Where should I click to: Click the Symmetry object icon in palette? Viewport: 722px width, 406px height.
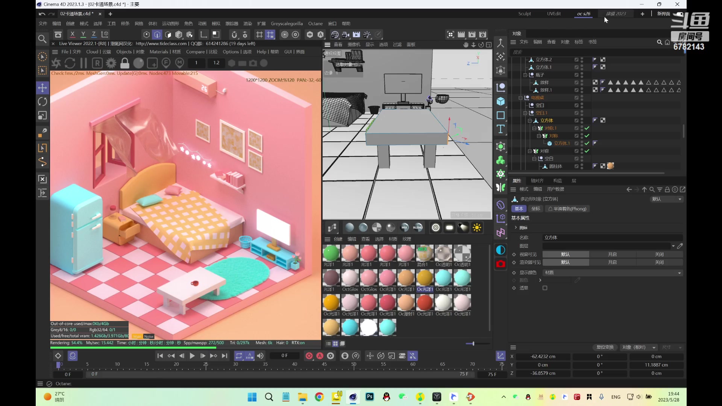tap(501, 188)
